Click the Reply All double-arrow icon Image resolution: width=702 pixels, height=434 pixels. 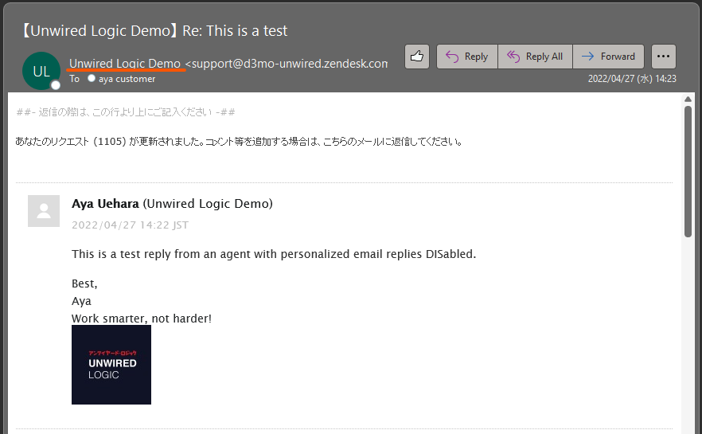tap(513, 57)
